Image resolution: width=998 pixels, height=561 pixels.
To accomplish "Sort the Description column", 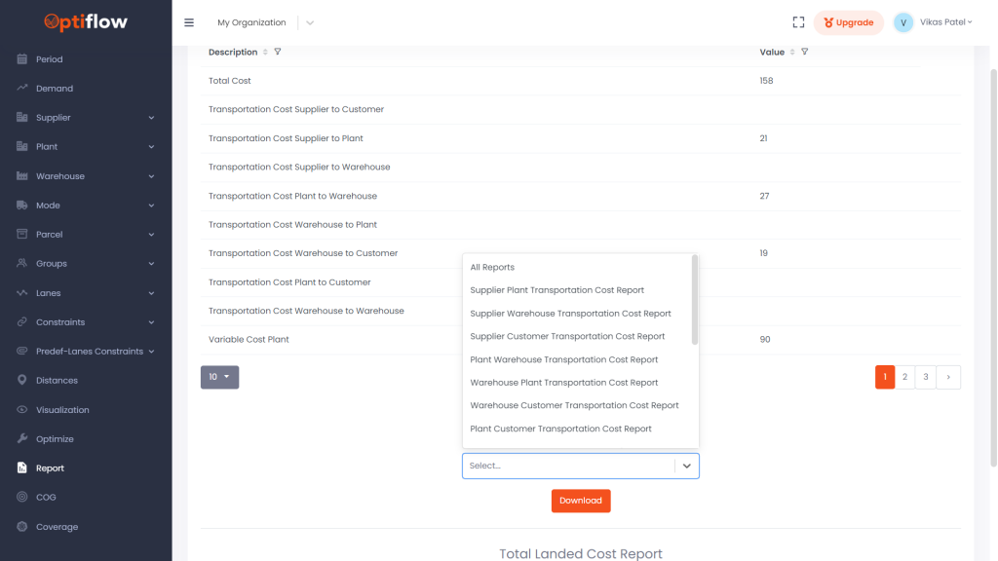I will tap(265, 53).
